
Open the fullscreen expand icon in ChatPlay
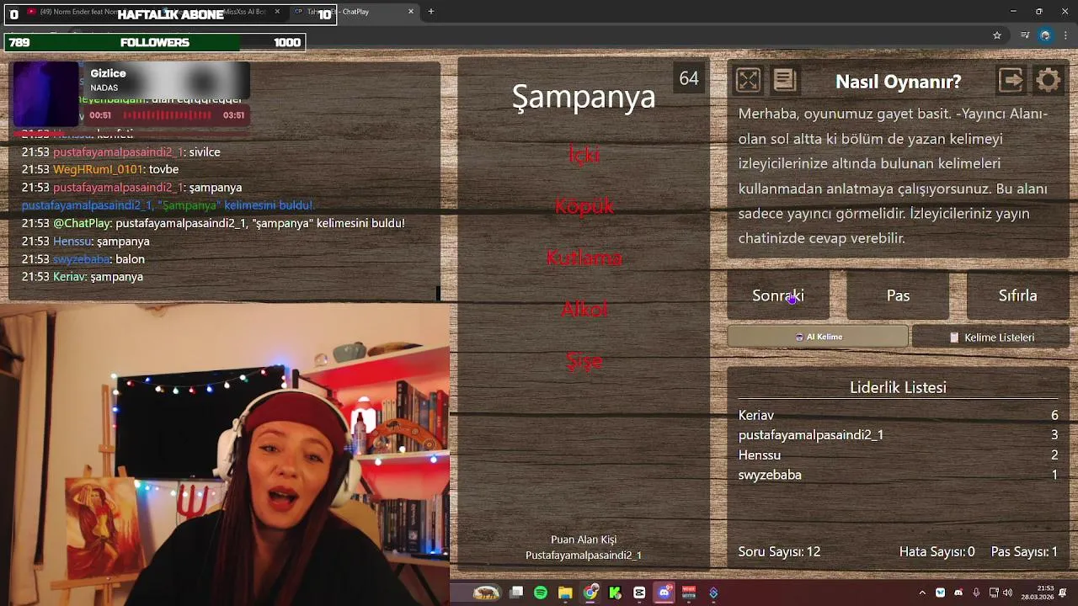pos(748,81)
